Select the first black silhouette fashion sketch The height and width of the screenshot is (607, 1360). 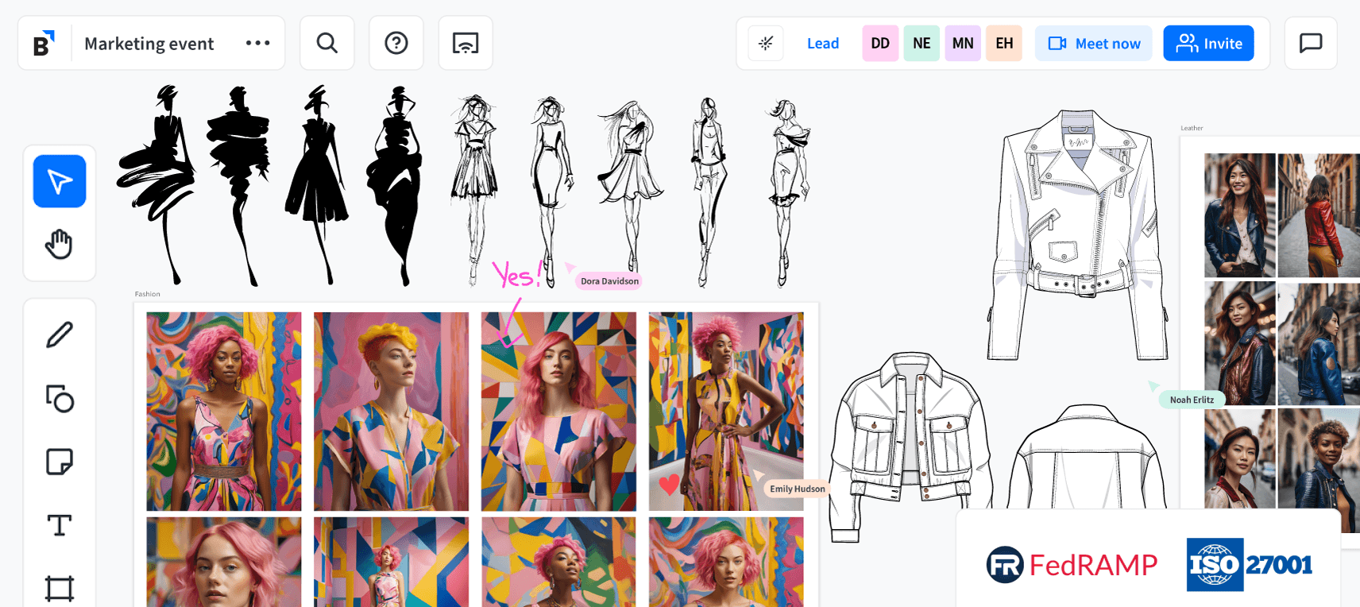(x=157, y=184)
